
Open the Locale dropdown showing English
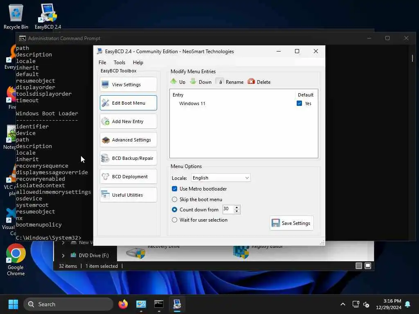click(x=221, y=178)
